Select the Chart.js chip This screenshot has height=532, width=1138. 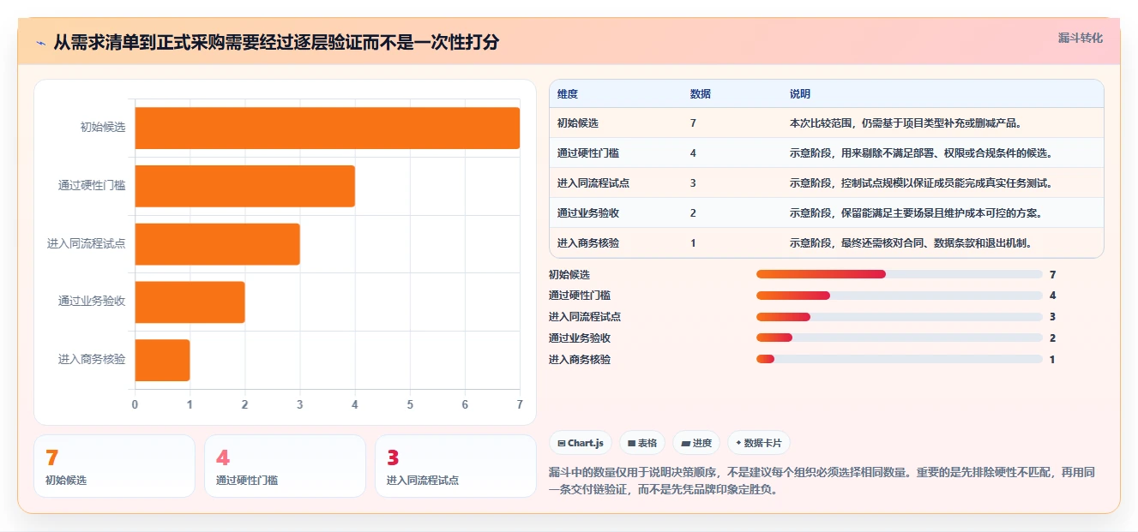click(x=581, y=443)
